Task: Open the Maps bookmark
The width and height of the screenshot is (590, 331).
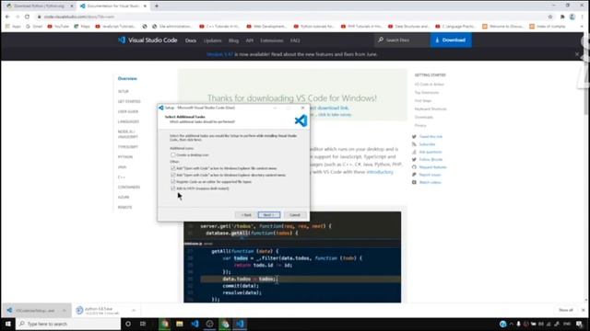Action: 82,27
